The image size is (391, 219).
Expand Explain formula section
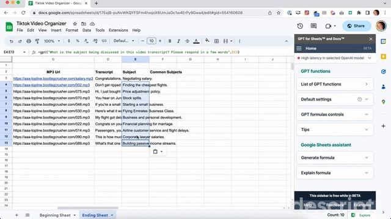[x=335, y=173]
